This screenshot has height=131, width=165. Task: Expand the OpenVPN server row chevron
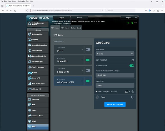[82, 60]
